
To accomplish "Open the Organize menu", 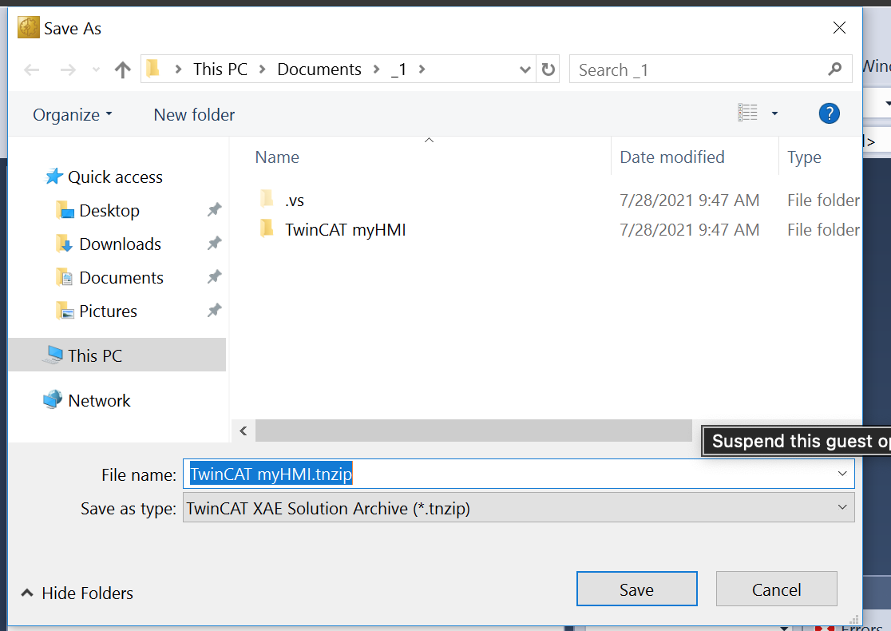I will tap(73, 115).
